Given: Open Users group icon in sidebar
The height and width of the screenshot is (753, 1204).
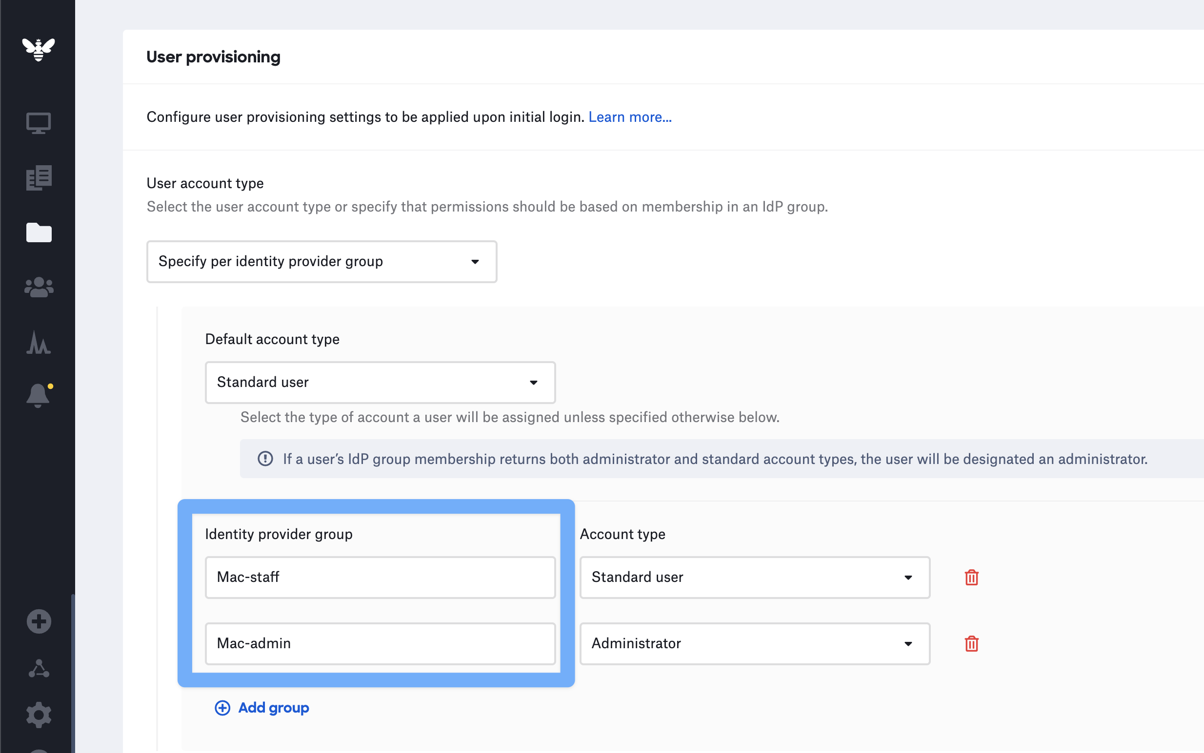Looking at the screenshot, I should pos(39,288).
